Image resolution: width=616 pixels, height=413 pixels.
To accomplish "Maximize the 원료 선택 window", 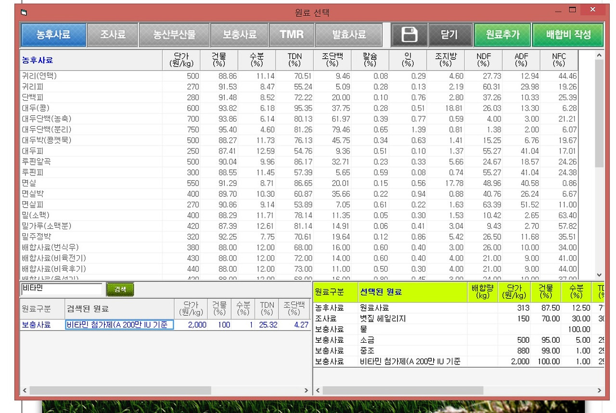I will point(573,10).
